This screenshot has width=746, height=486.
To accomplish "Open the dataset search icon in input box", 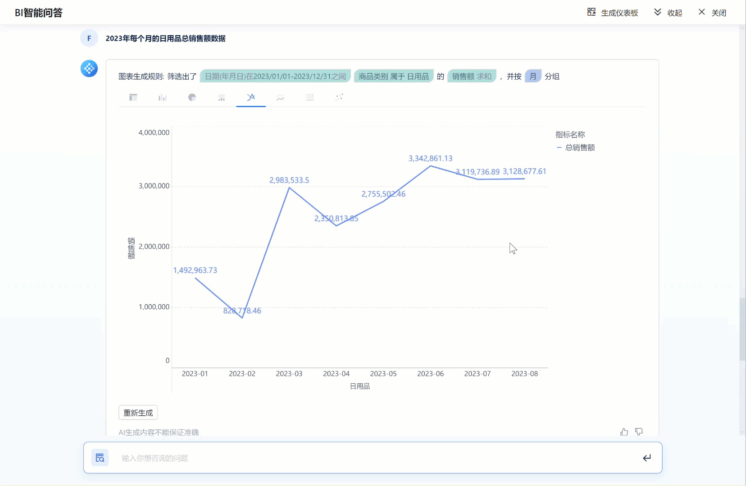I will pos(100,458).
